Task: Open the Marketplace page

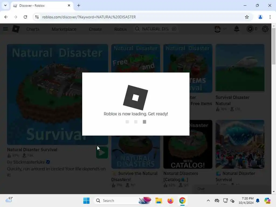Action: pos(64,29)
